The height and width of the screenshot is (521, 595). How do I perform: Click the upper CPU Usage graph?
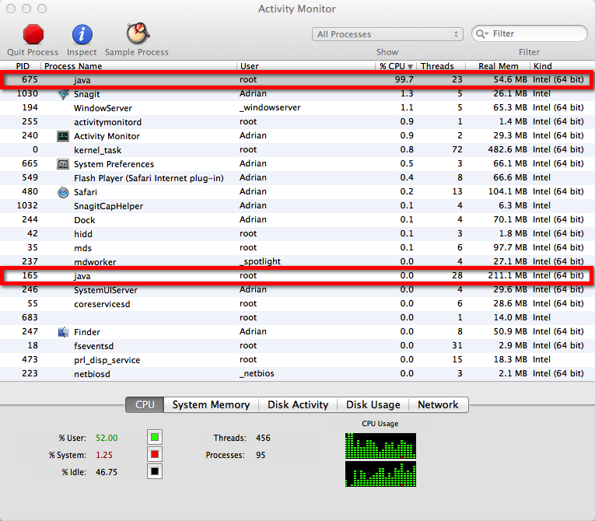(380, 446)
